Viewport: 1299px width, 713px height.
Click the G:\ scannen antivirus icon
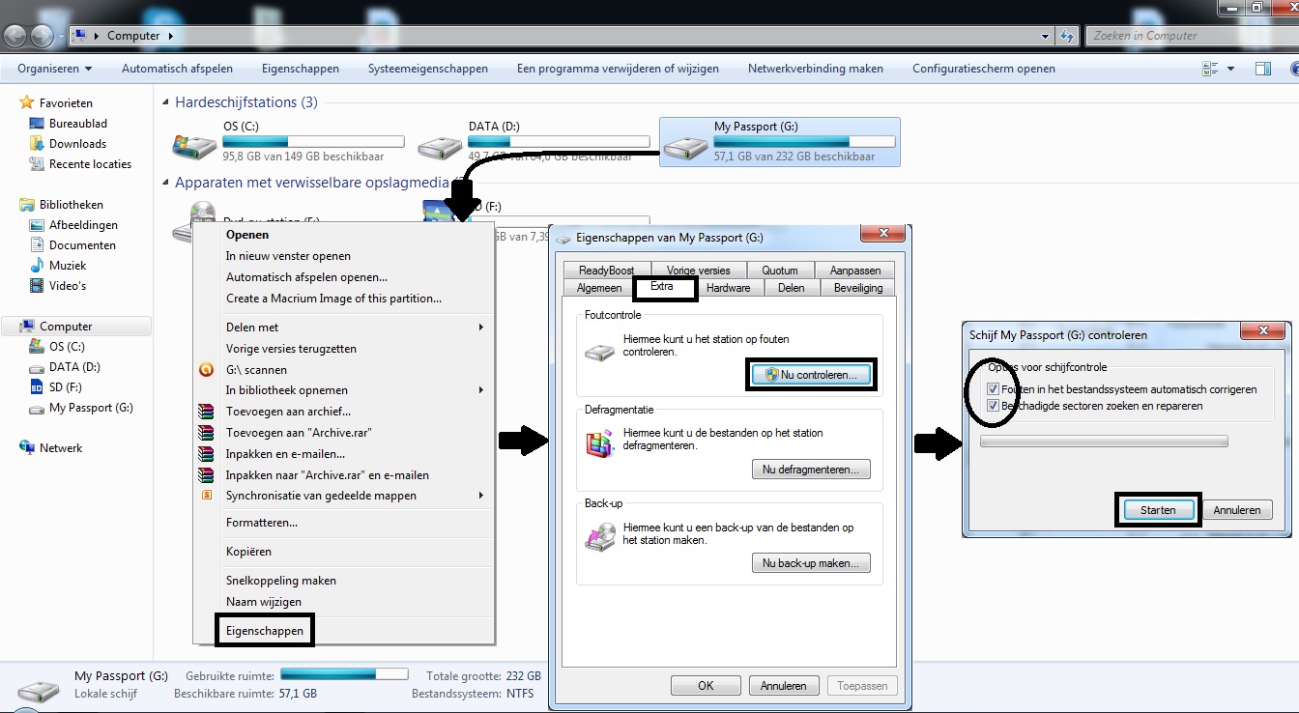tap(205, 369)
